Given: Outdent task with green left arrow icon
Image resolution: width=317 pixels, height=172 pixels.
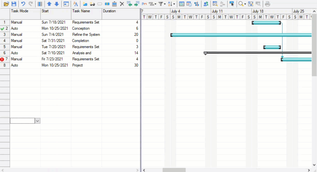Looking at the screenshot, I should pyautogui.click(x=129, y=4).
